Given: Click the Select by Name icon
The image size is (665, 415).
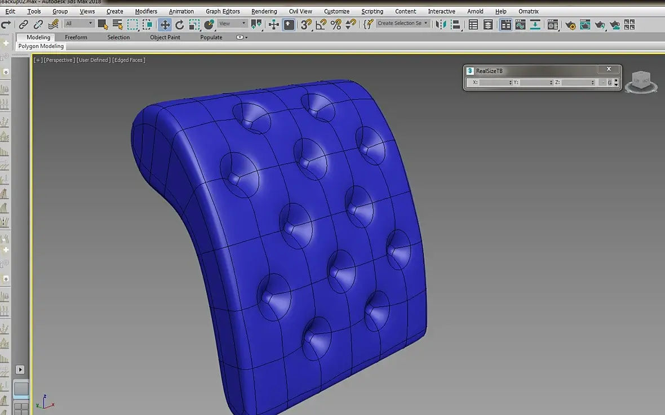Looking at the screenshot, I should (x=117, y=24).
